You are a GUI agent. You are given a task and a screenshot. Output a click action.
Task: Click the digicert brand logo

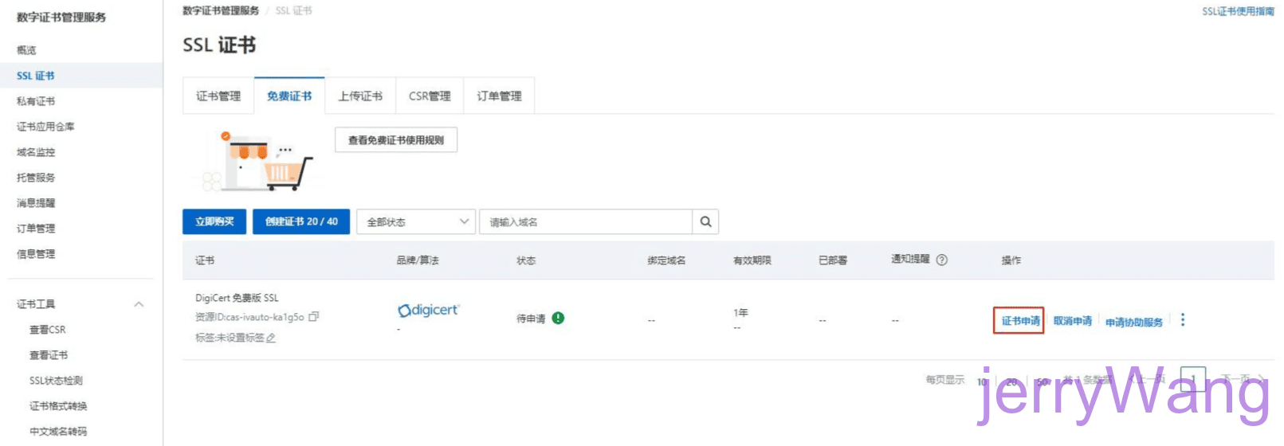[429, 311]
